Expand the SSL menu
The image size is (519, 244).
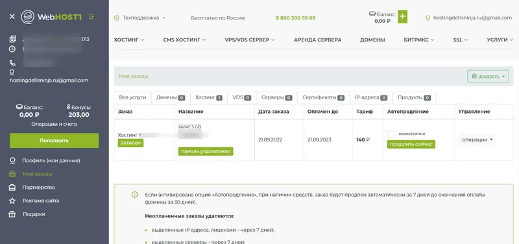click(x=461, y=40)
